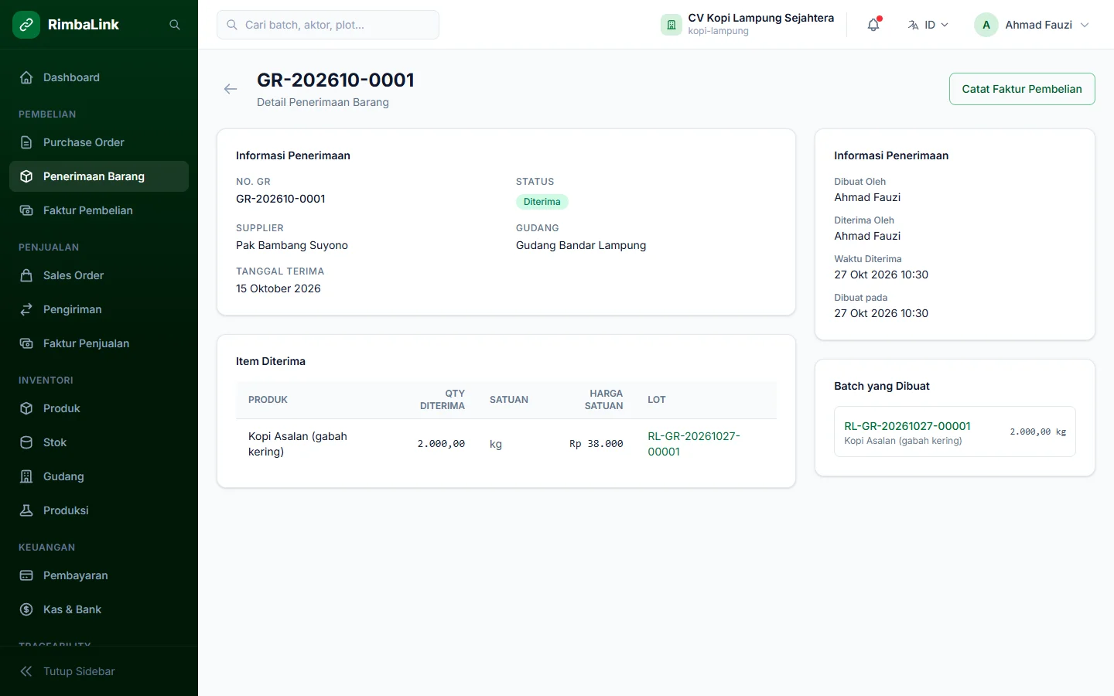
Task: Select Stok in the Inventori section
Action: pyautogui.click(x=99, y=442)
